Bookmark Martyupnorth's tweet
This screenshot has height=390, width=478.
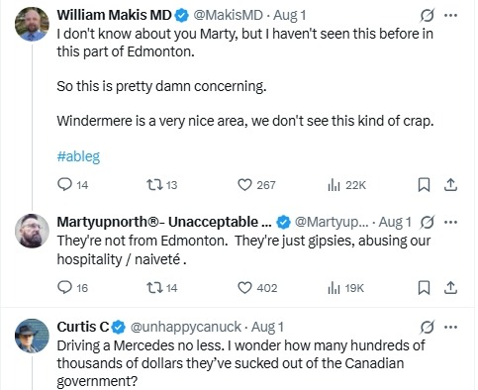click(x=424, y=288)
